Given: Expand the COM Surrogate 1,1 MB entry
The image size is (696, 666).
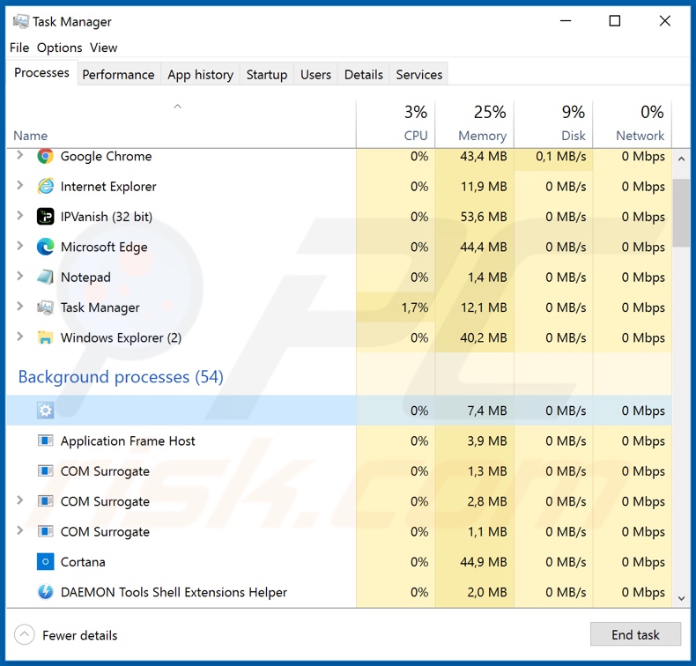Looking at the screenshot, I should 19,530.
